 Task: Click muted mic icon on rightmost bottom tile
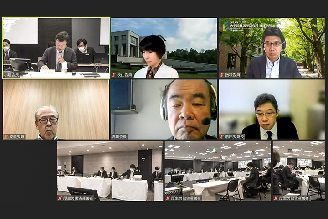pos(276,198)
